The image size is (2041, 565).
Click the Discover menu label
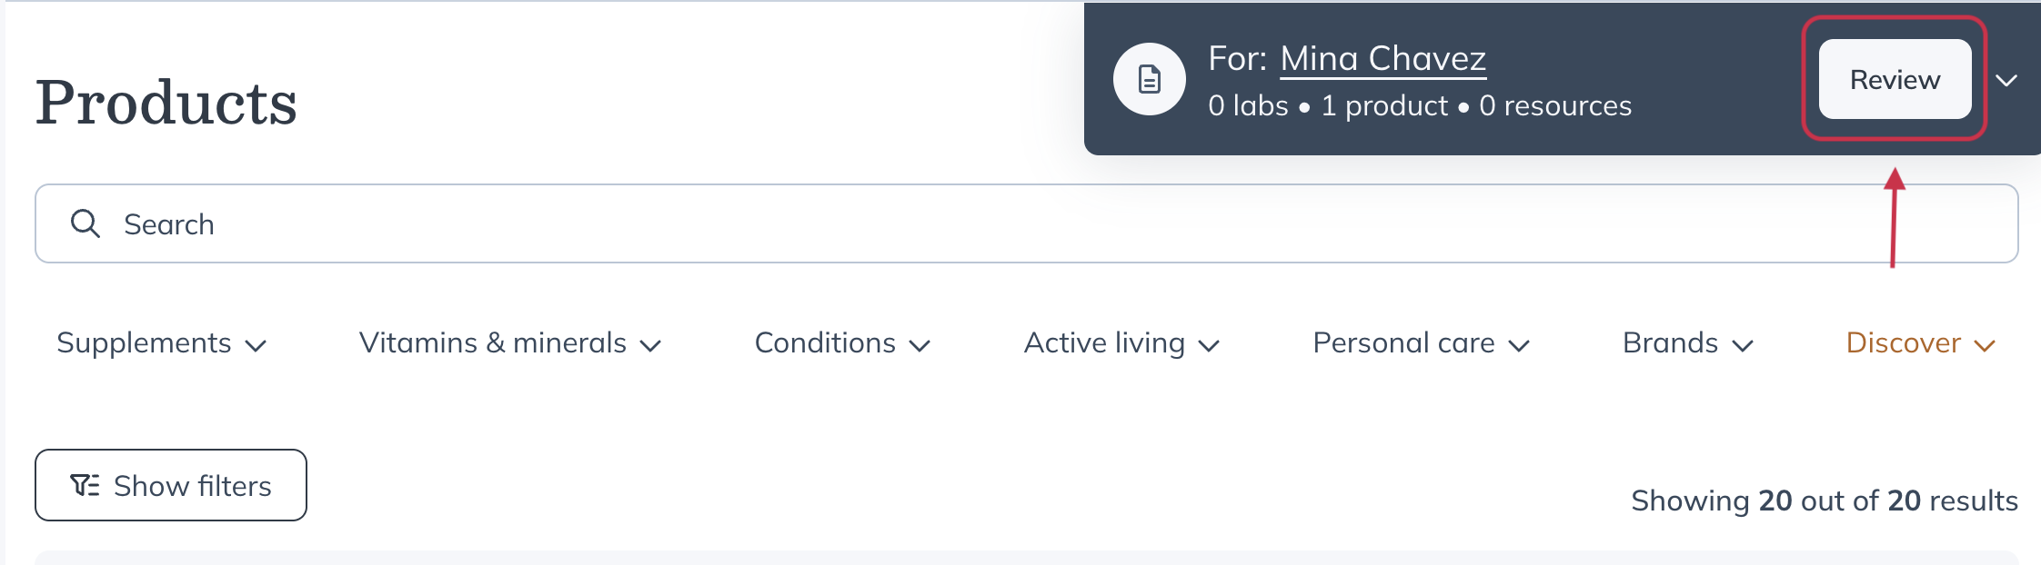[x=1903, y=343]
